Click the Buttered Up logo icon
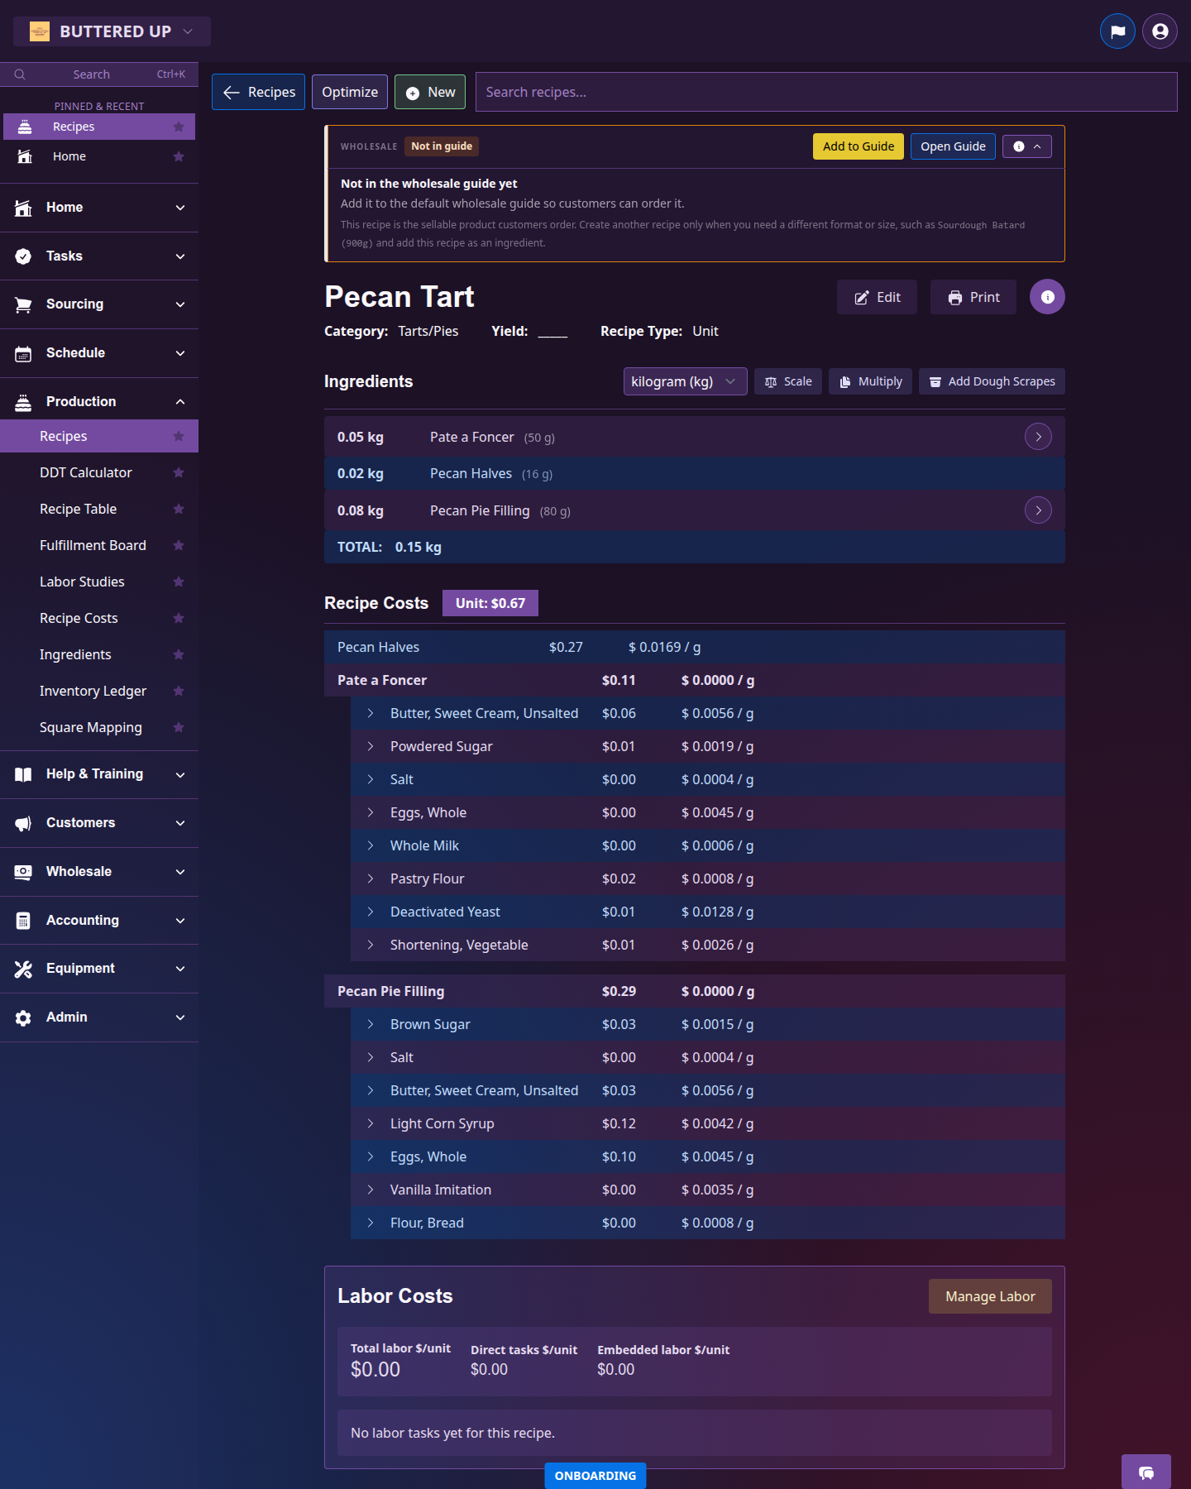Screen dimensions: 1191x1489 click(40, 31)
